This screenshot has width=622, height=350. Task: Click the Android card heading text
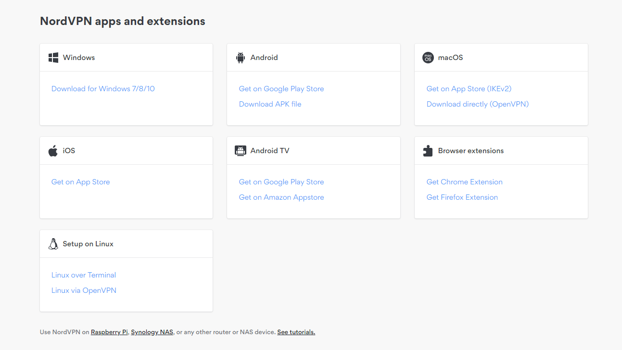point(264,58)
